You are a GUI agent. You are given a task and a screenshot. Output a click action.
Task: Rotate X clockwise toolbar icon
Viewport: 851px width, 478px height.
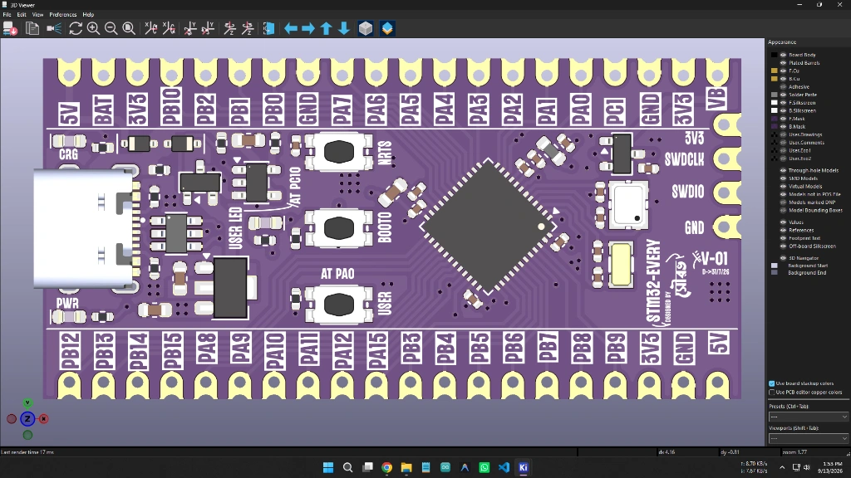tap(151, 28)
